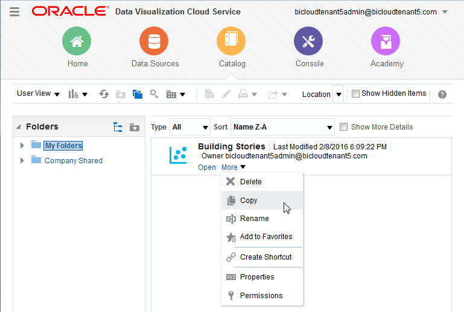
Task: Choose Delete from the More menu
Action: point(262,182)
